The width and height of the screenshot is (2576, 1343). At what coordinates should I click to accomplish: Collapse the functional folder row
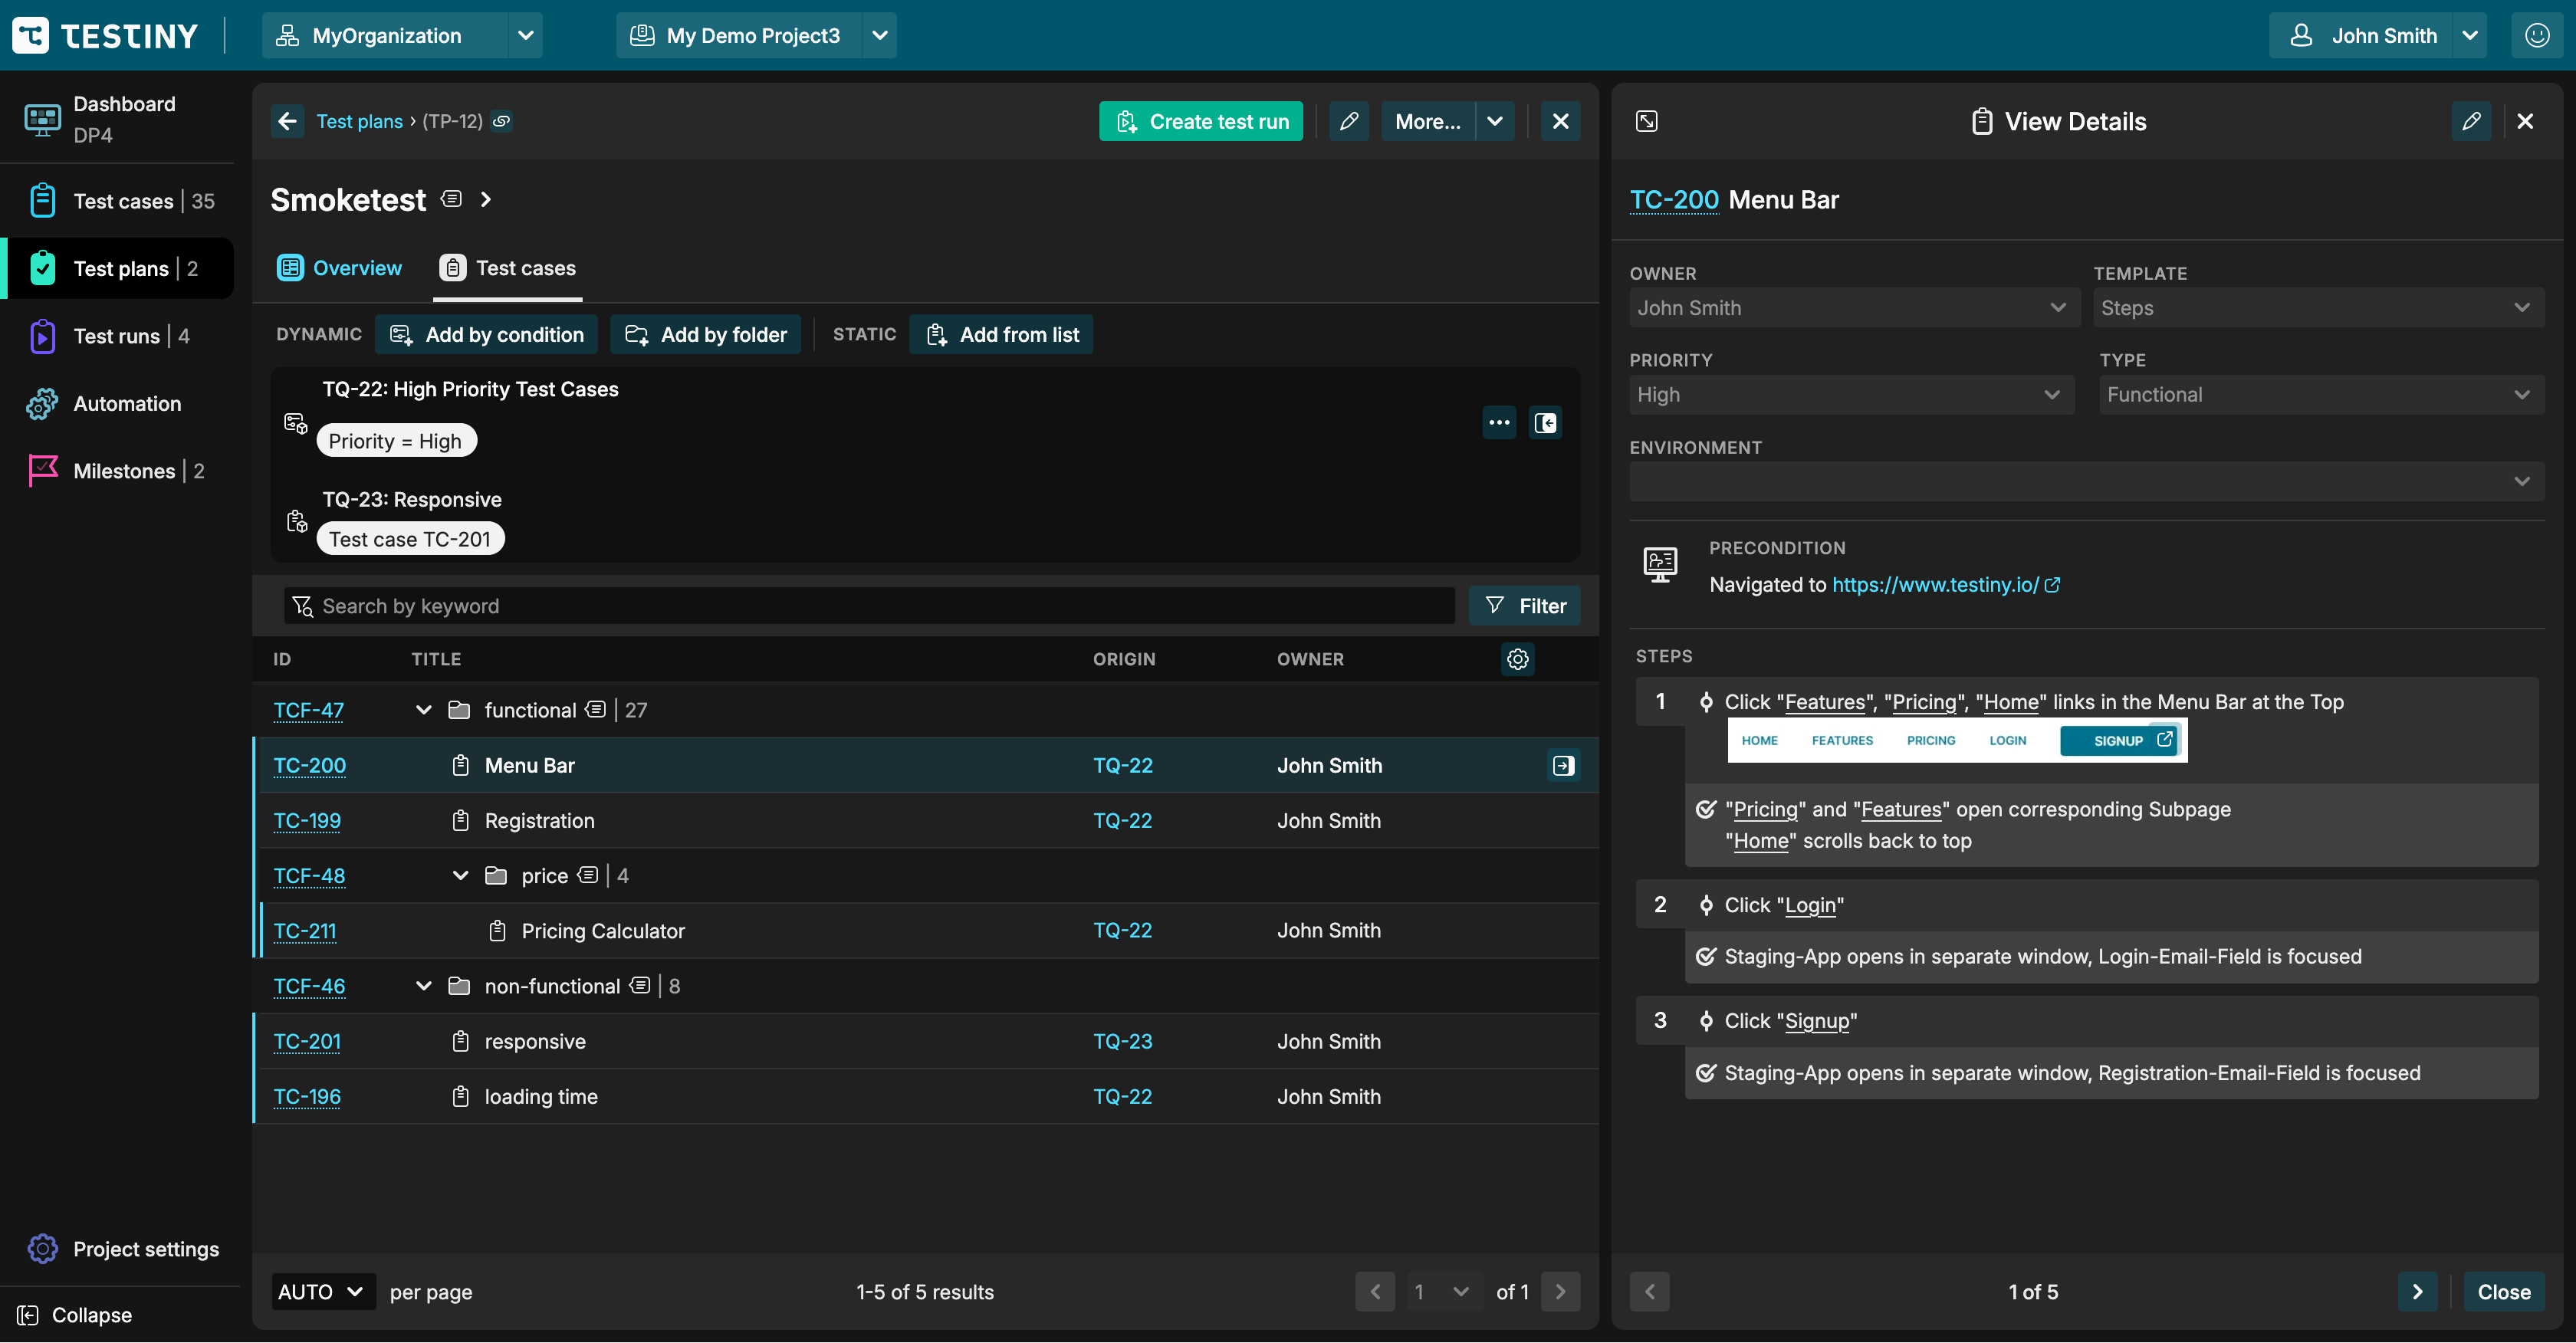point(423,710)
